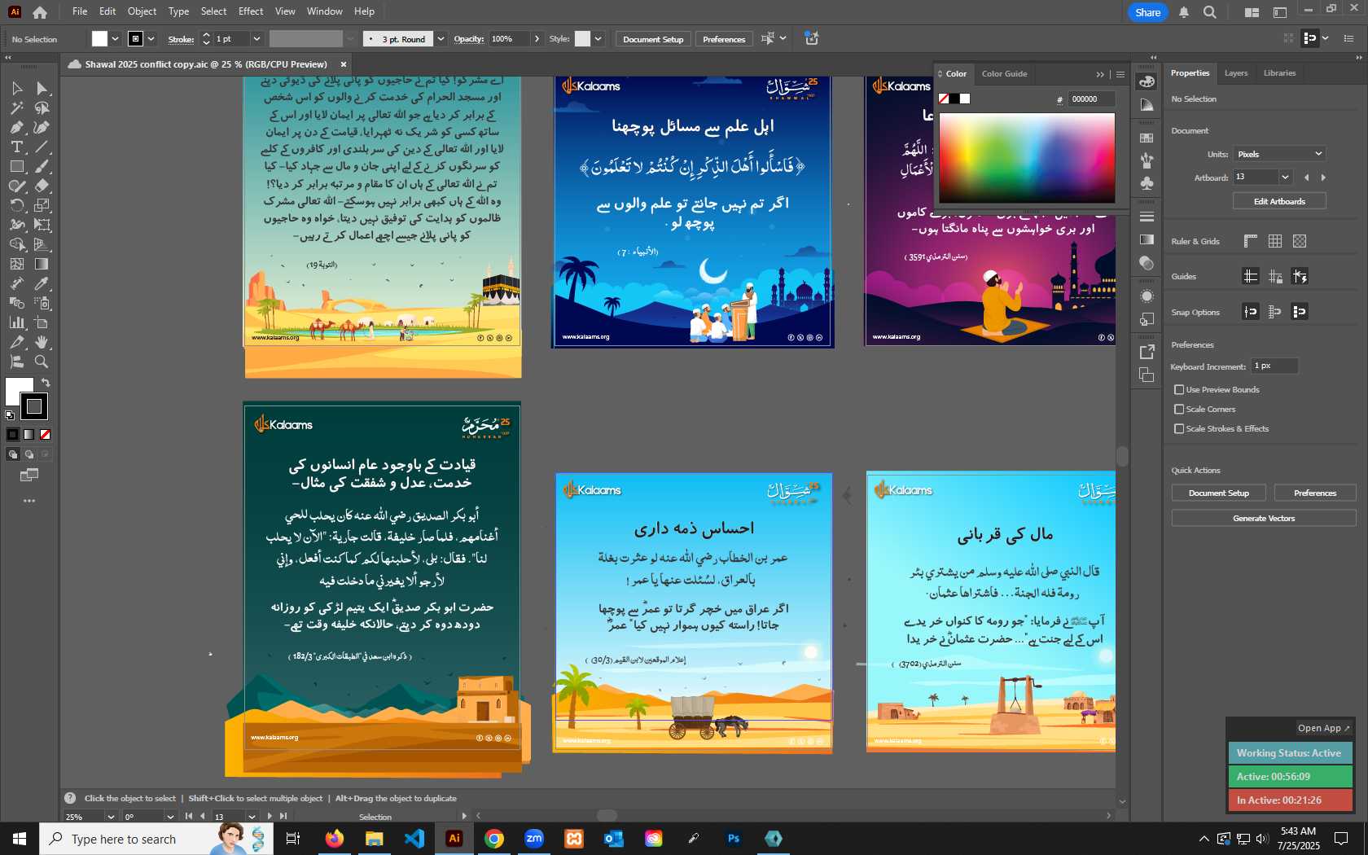Switch to the Color Guide tab
The image size is (1368, 855).
1004,74
